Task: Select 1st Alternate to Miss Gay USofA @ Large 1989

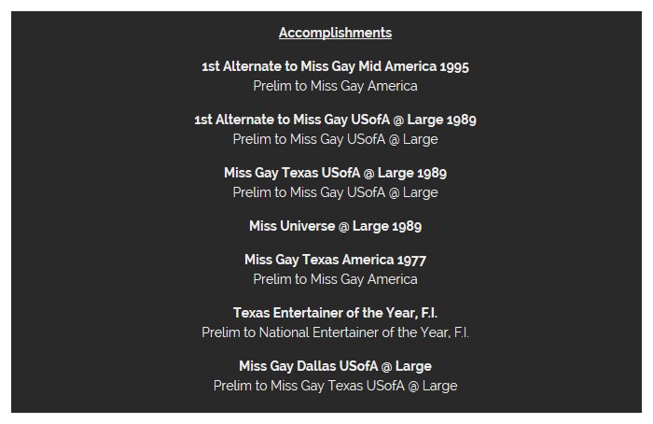Action: click(x=335, y=120)
